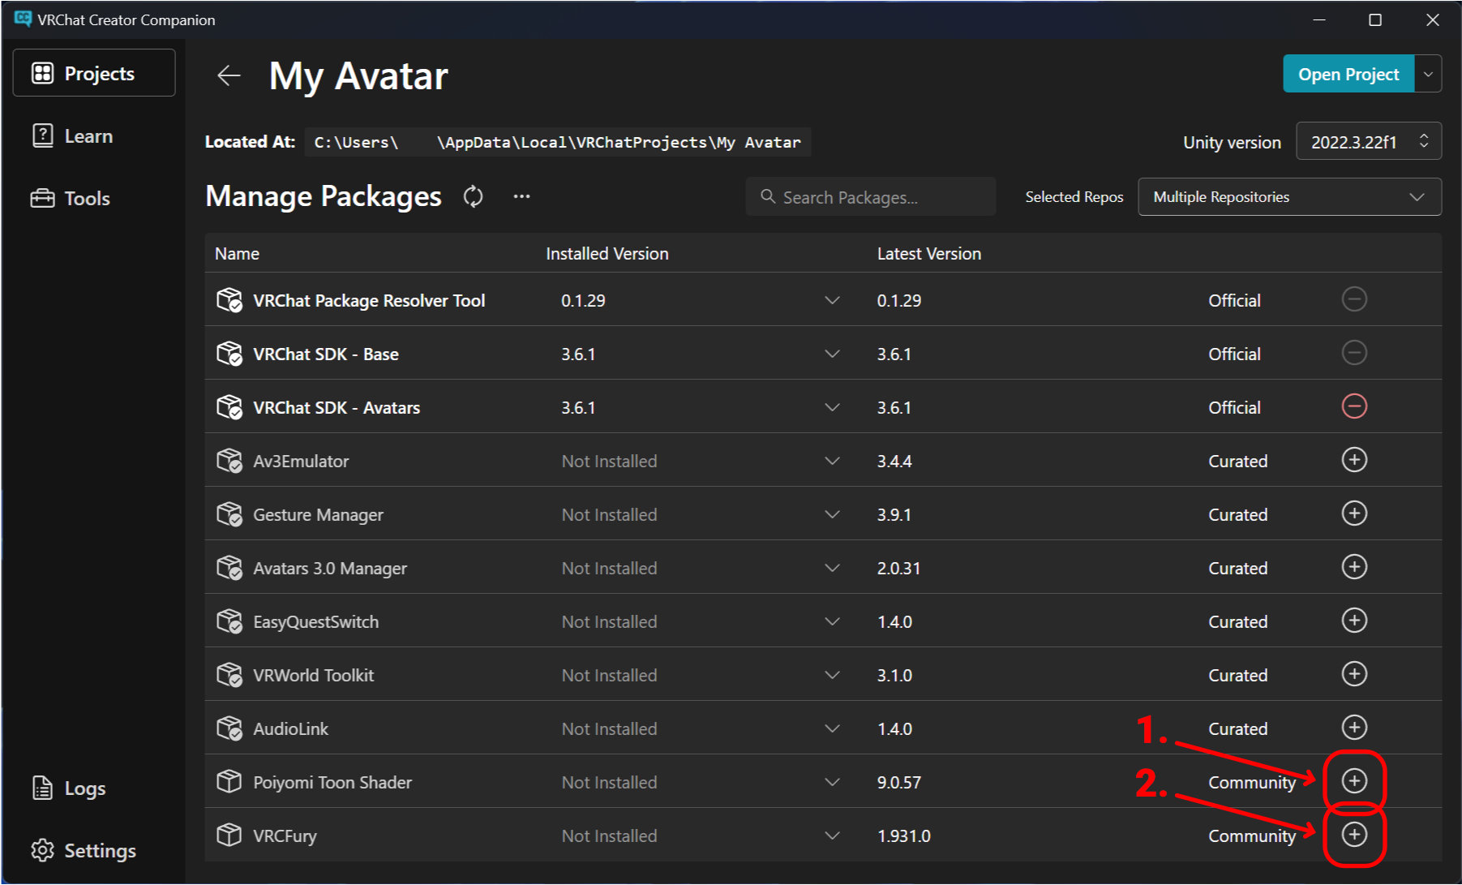Minimize the VRChat Creator Companion window
The height and width of the screenshot is (885, 1462).
pos(1319,19)
